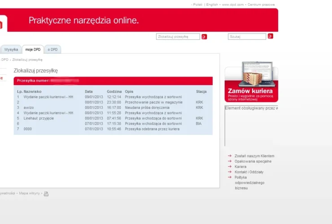332x224 pixels.
Task: Click red arrow button beside parcel tracking field
Action: pyautogui.click(x=204, y=37)
